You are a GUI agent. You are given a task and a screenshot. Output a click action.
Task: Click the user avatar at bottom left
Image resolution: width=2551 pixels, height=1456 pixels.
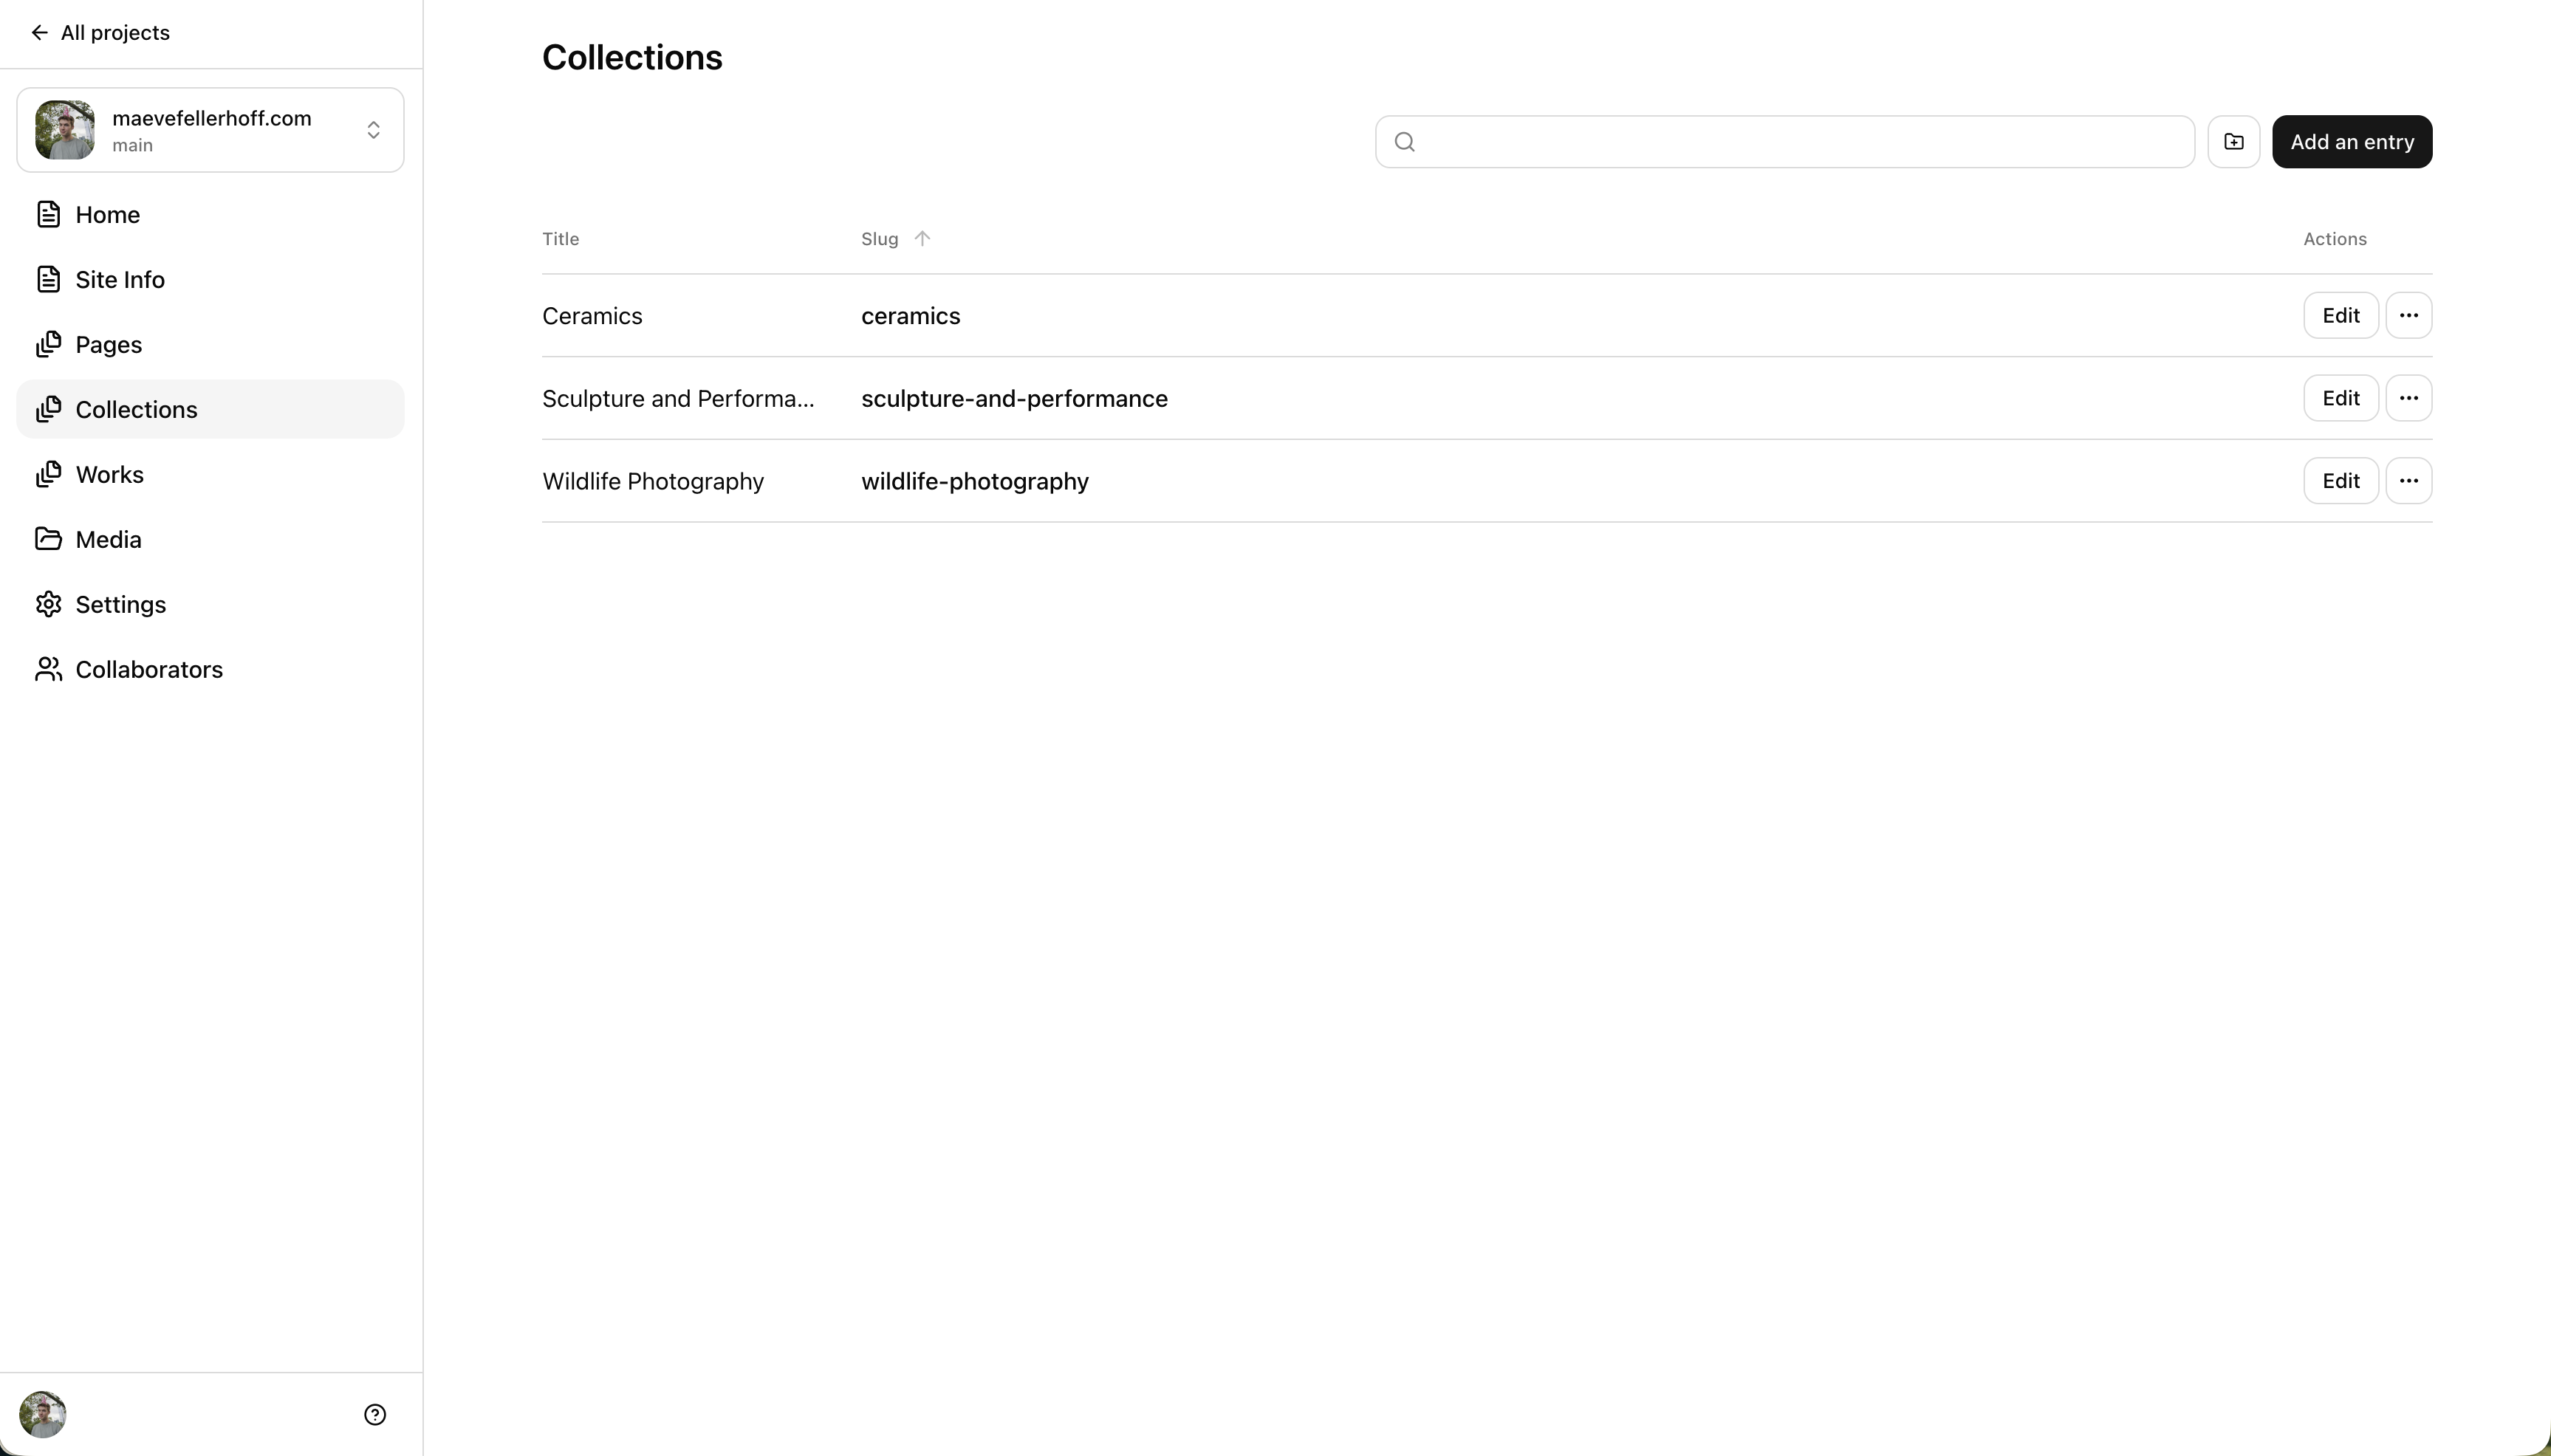[x=43, y=1414]
